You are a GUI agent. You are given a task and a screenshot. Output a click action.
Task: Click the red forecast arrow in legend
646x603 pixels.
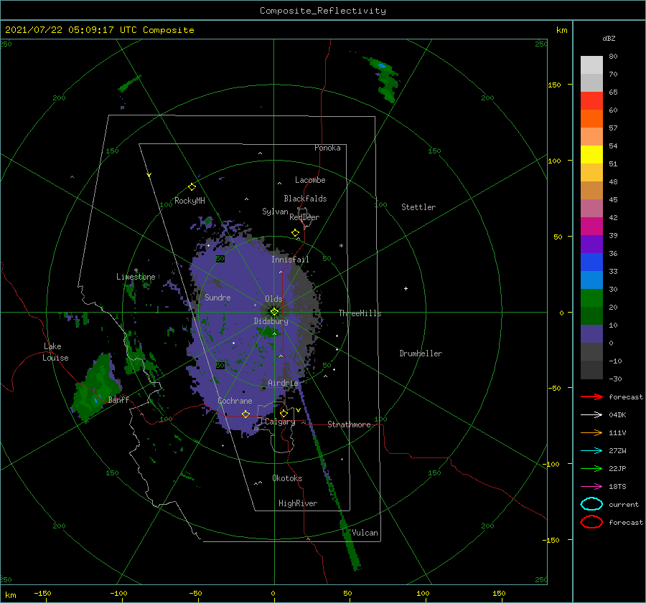pyautogui.click(x=591, y=397)
